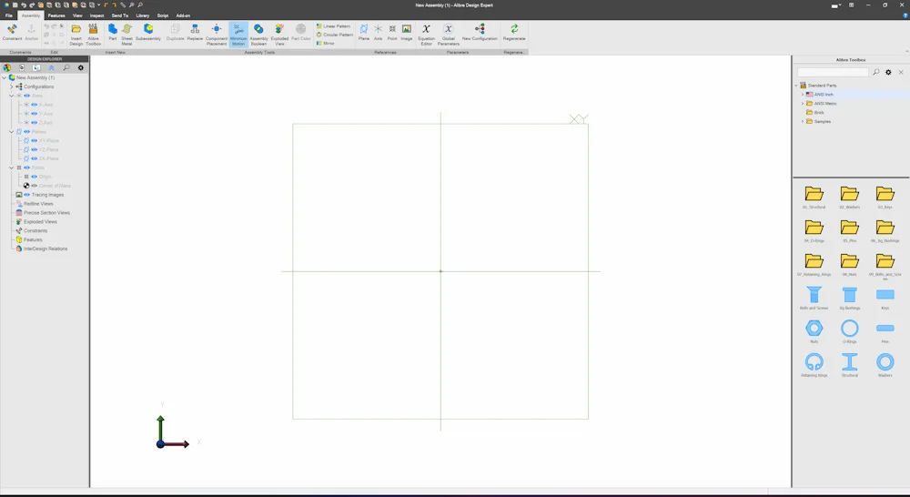Open the Retaining Rings category
Image resolution: width=910 pixels, height=497 pixels.
(x=814, y=365)
